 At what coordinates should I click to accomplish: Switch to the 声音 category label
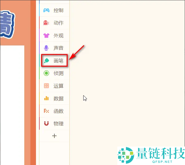(x=58, y=48)
